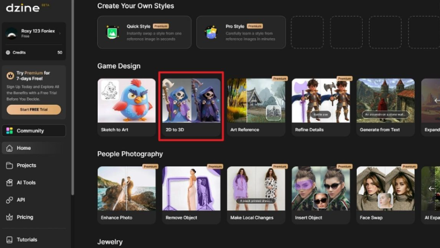This screenshot has width=440, height=248.
Task: Open the Community page
Action: click(34, 130)
